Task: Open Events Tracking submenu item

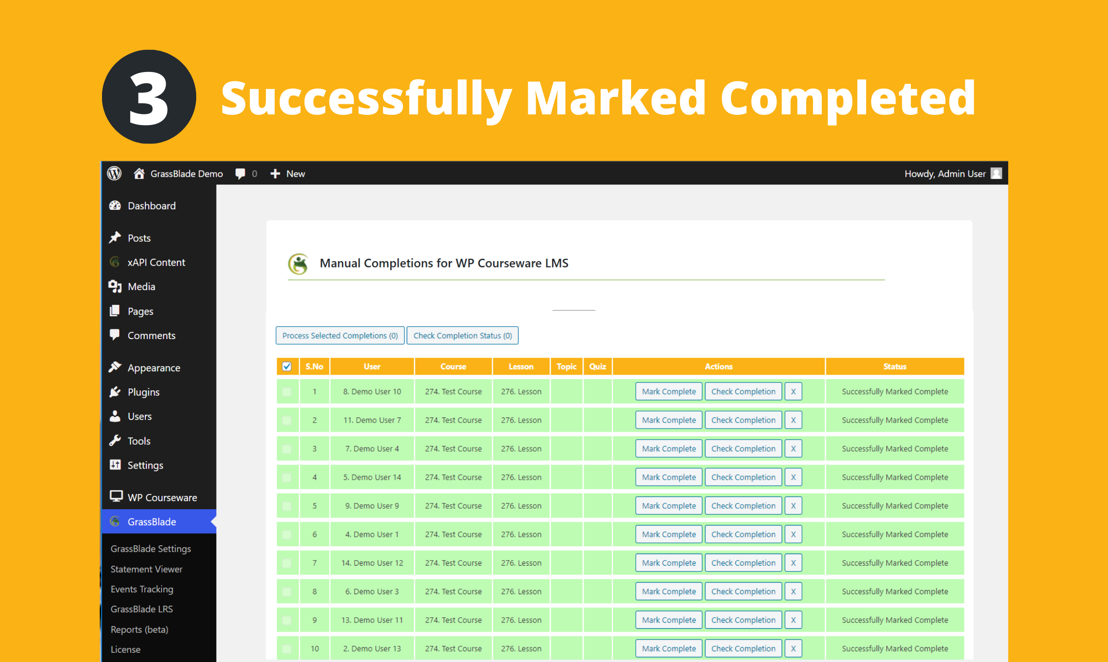Action: point(142,589)
